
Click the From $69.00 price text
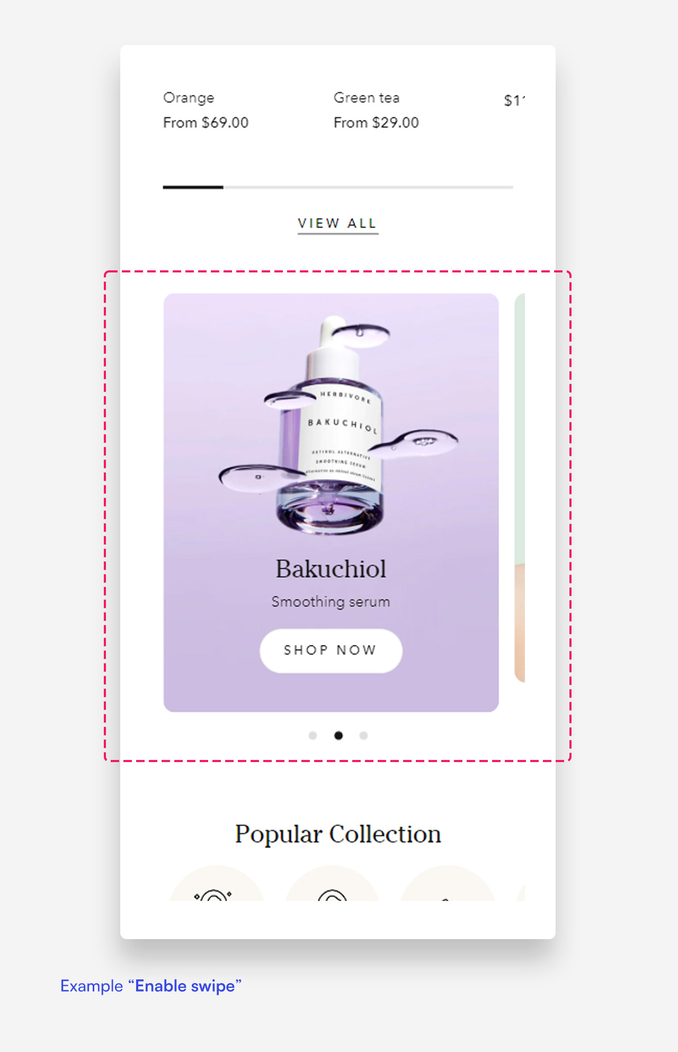click(206, 123)
